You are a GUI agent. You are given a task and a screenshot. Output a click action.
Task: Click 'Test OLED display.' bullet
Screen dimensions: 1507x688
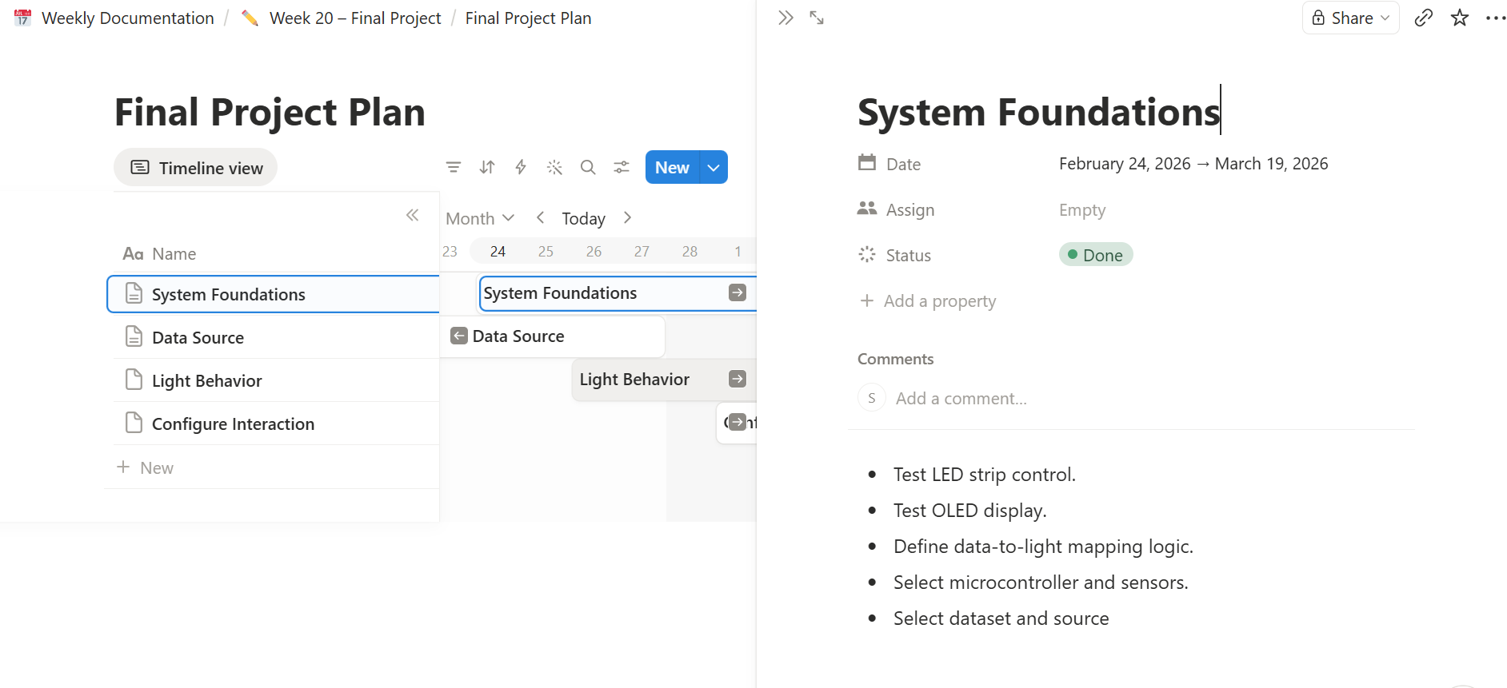969,511
